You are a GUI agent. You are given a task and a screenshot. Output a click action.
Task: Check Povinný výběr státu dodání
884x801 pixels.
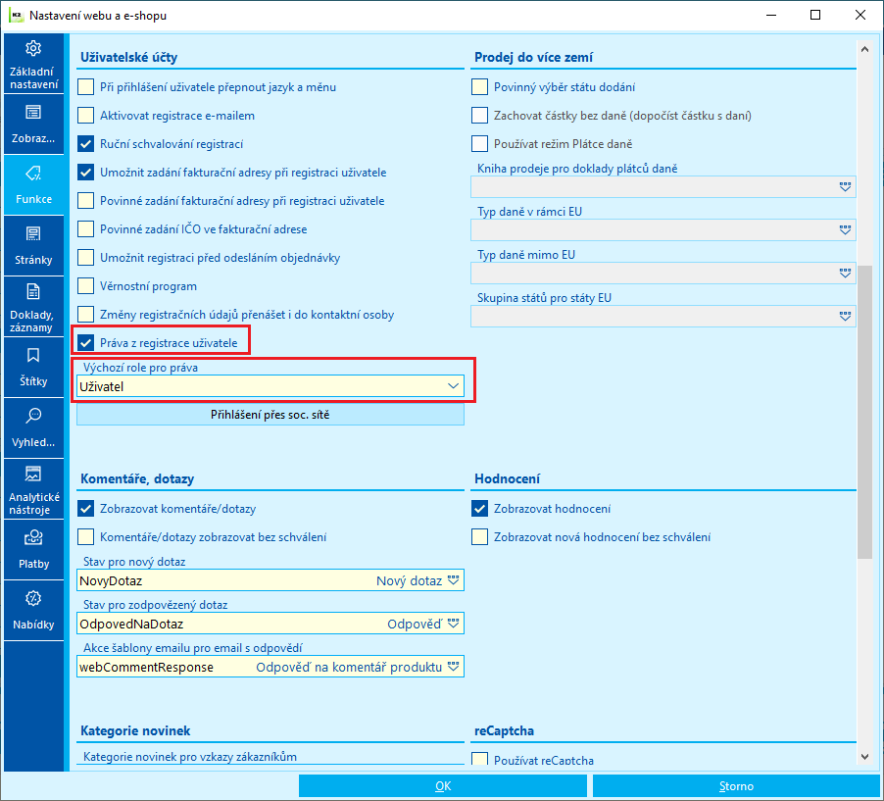tap(480, 87)
